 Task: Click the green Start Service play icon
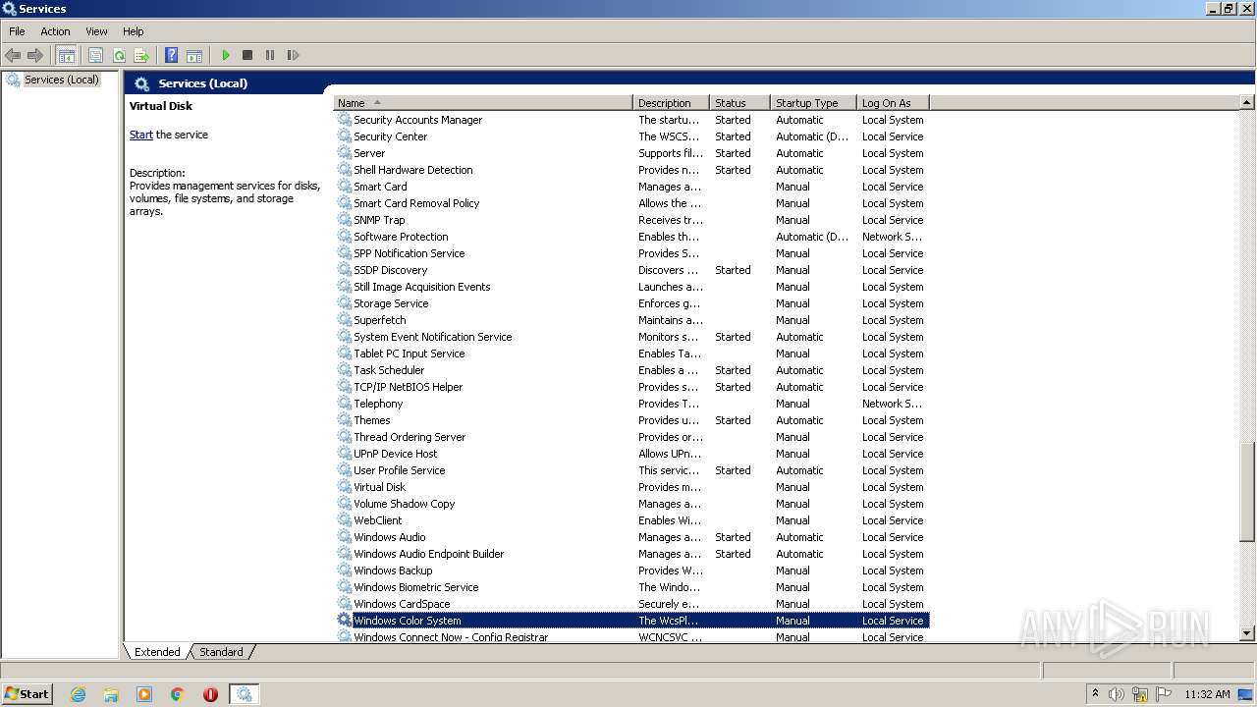point(226,55)
